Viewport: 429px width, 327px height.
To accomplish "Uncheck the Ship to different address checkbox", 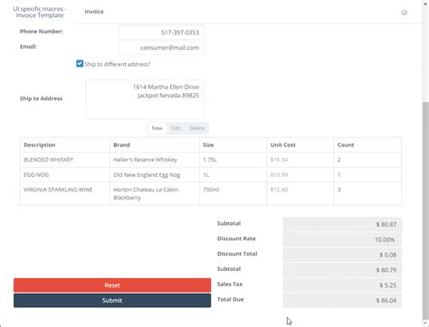I will (80, 63).
